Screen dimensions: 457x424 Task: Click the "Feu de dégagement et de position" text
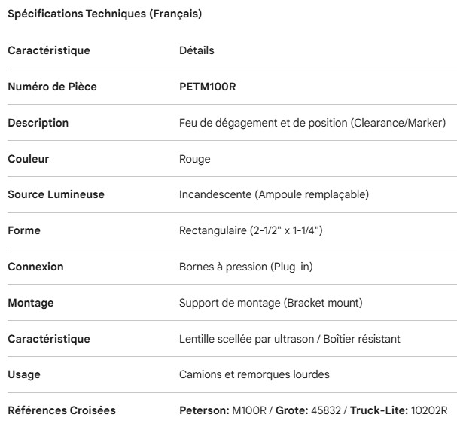[264, 123]
